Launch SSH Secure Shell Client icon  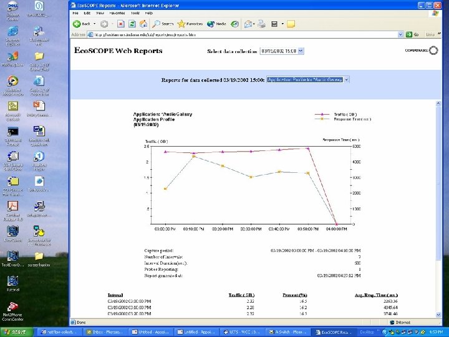click(x=13, y=161)
